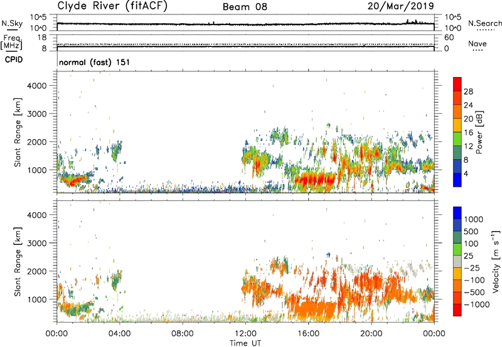Image resolution: width=502 pixels, height=347 pixels.
Task: Select Velocity color bar segment above 1000
Action: point(457,213)
